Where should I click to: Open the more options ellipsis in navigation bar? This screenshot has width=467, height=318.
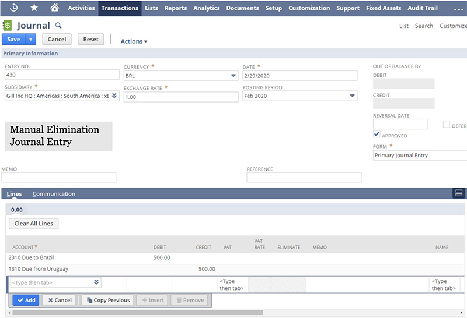[458, 9]
